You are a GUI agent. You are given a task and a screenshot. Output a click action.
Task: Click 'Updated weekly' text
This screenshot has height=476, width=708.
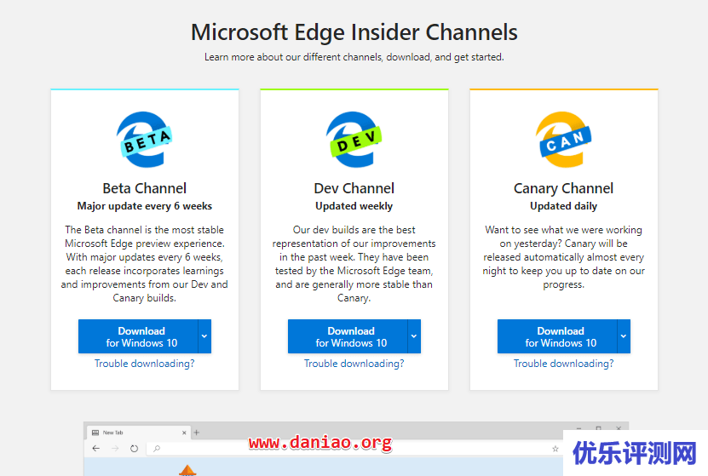(x=354, y=206)
